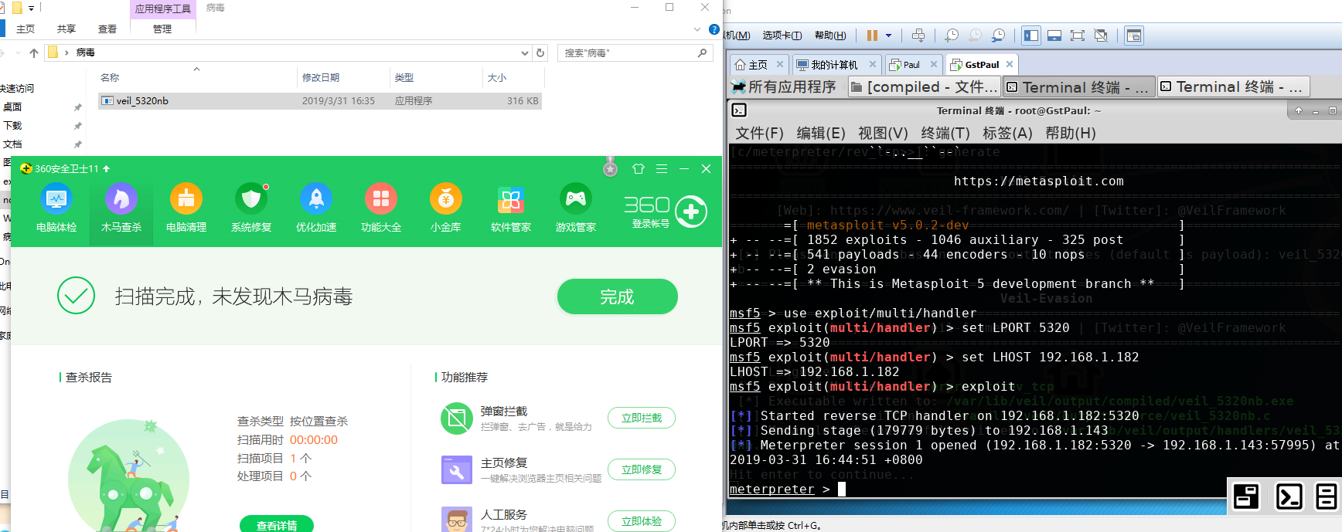The image size is (1342, 532).
Task: Open 优化加速 rocket icon
Action: point(316,208)
